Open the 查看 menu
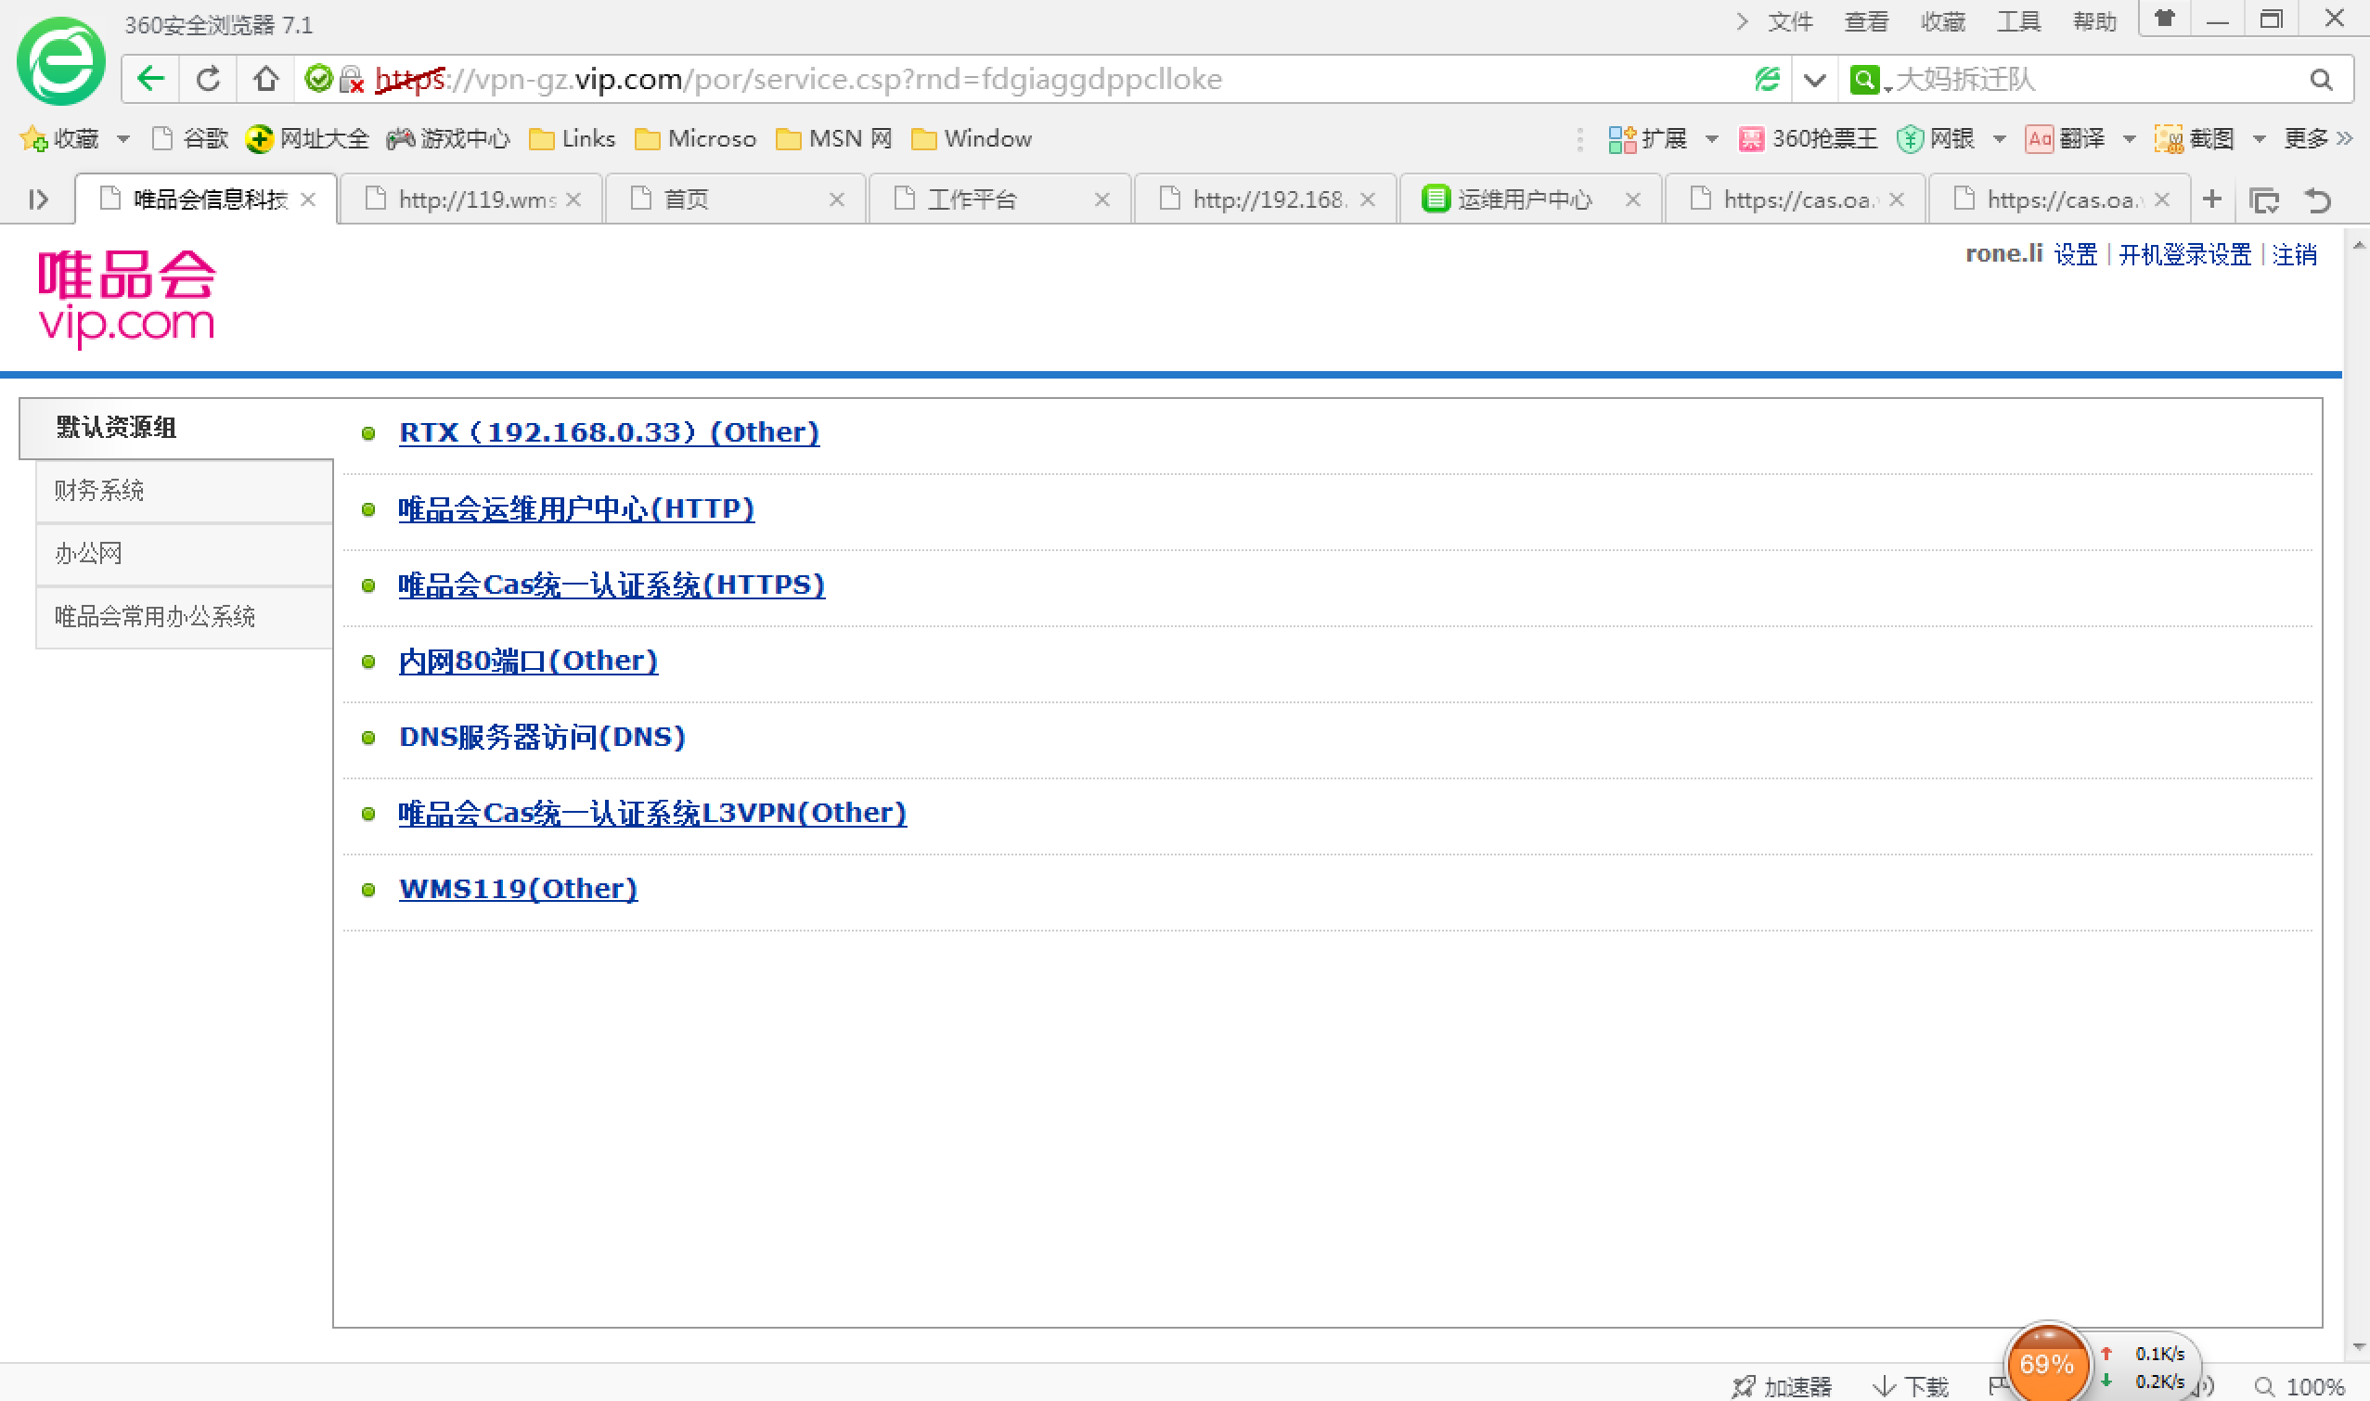Image resolution: width=2370 pixels, height=1401 pixels. tap(1867, 20)
